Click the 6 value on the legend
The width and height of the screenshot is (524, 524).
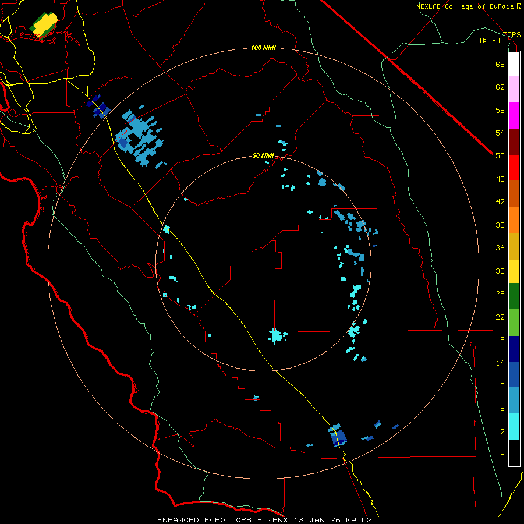pos(502,409)
